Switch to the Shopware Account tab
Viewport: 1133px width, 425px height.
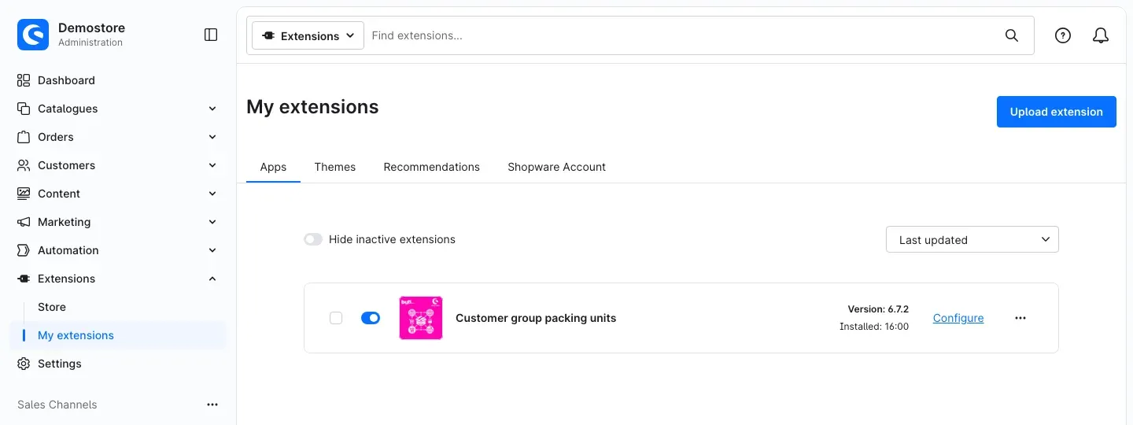pos(556,167)
